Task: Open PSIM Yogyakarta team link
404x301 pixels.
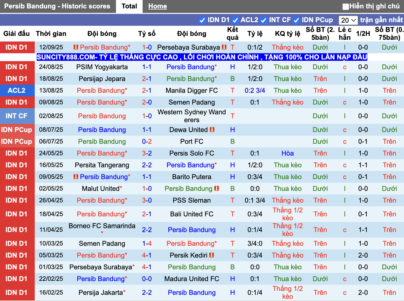Action: coord(102,67)
